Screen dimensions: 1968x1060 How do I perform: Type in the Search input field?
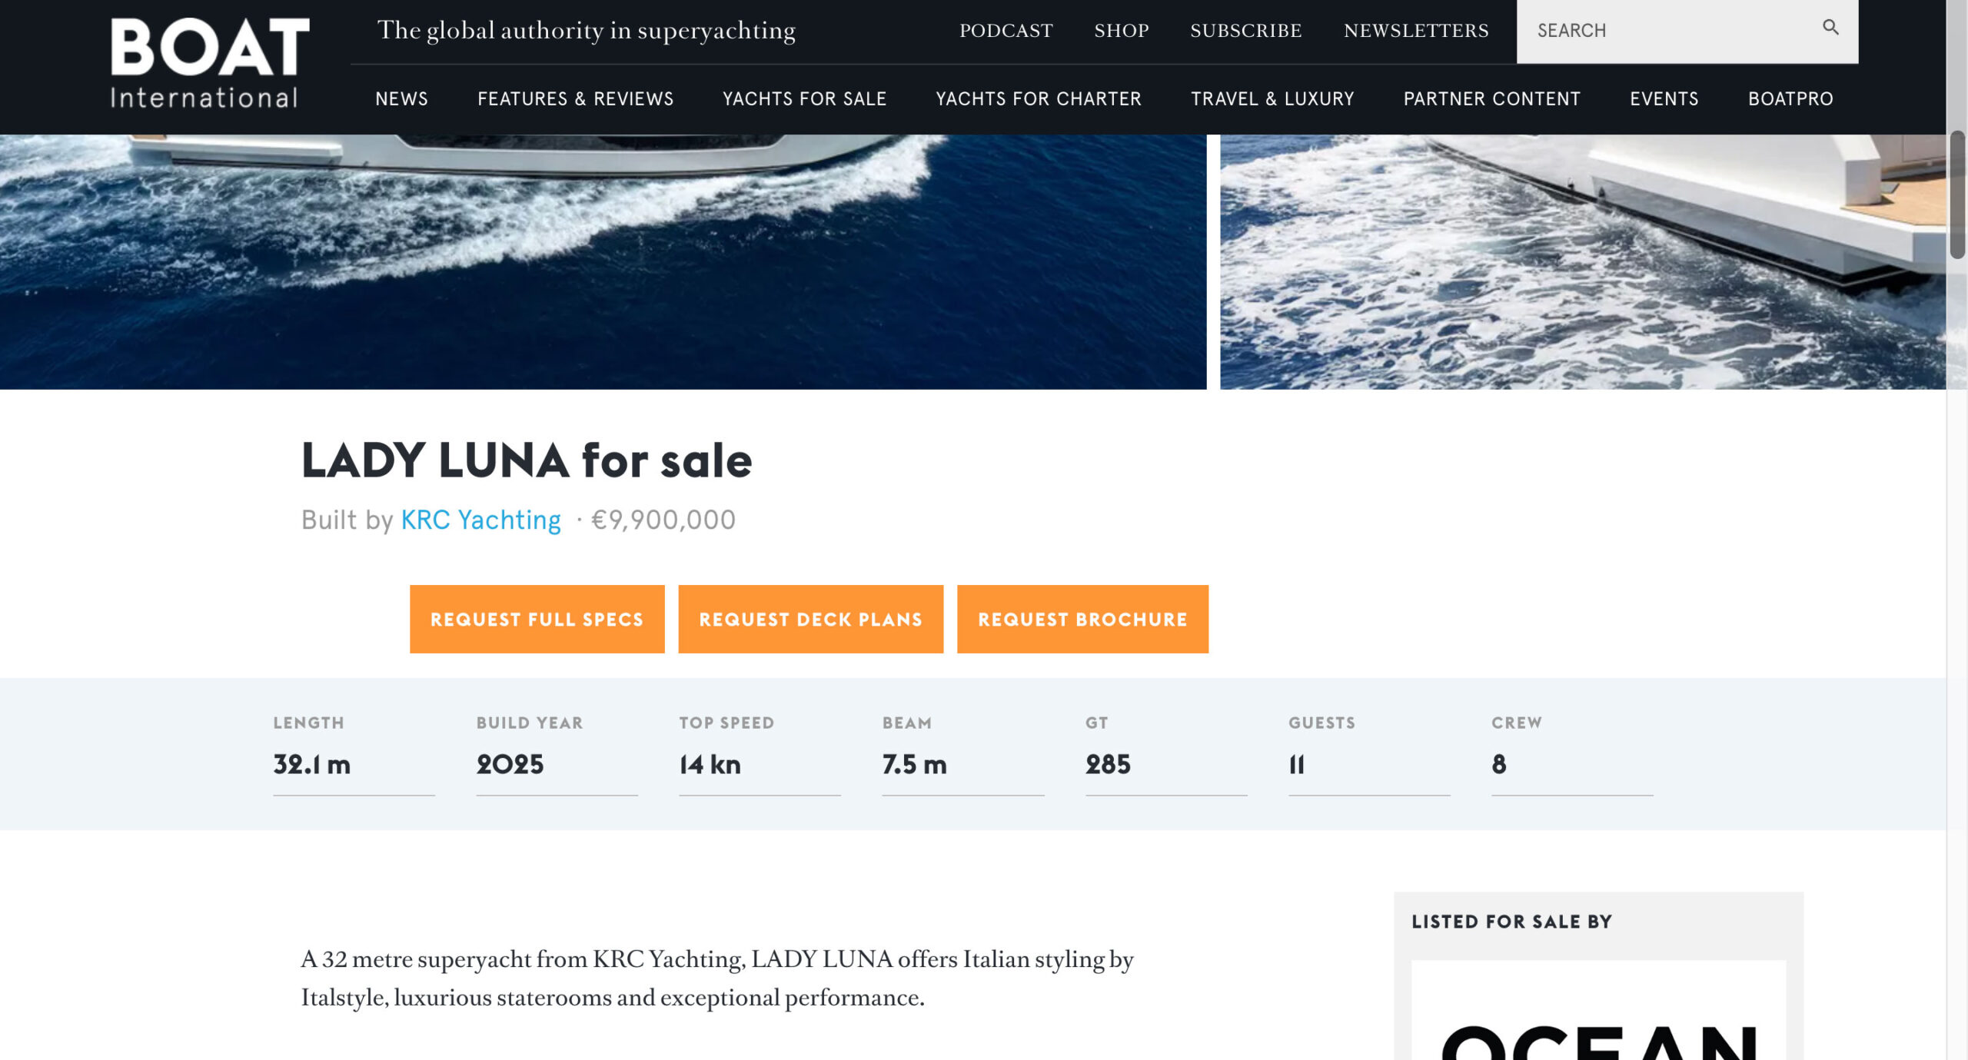pyautogui.click(x=1668, y=31)
